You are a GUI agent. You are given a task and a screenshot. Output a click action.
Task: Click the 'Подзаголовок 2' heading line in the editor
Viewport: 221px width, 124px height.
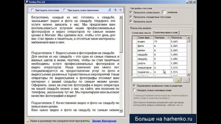click(75, 105)
